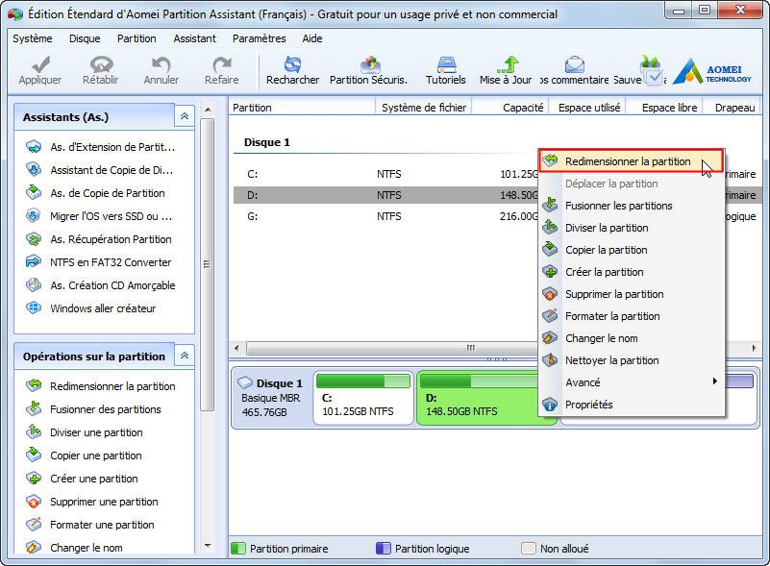Select the C: 101.25GB NTFS disk block

pos(363,398)
